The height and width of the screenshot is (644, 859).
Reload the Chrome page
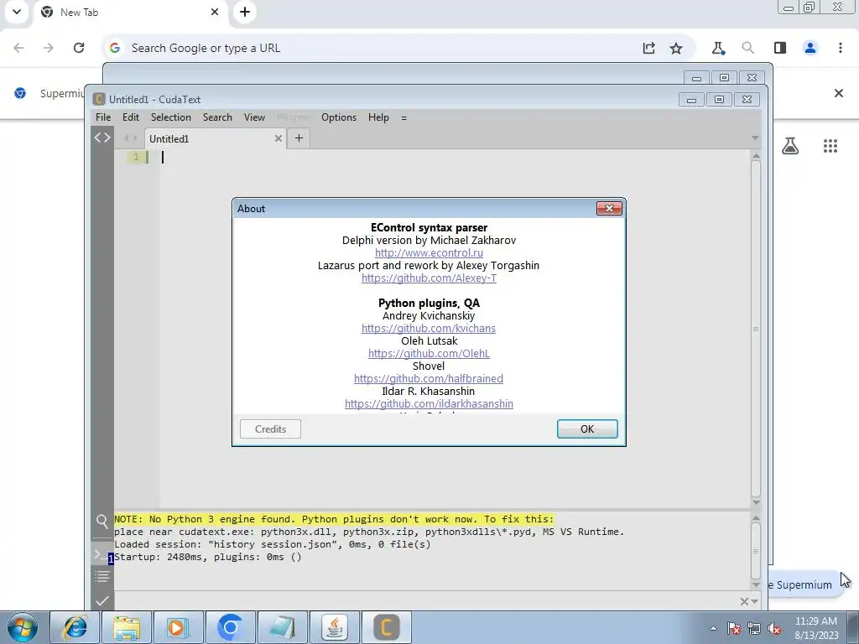[79, 48]
